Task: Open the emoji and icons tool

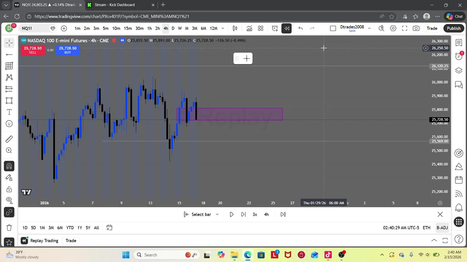Action: (x=9, y=124)
